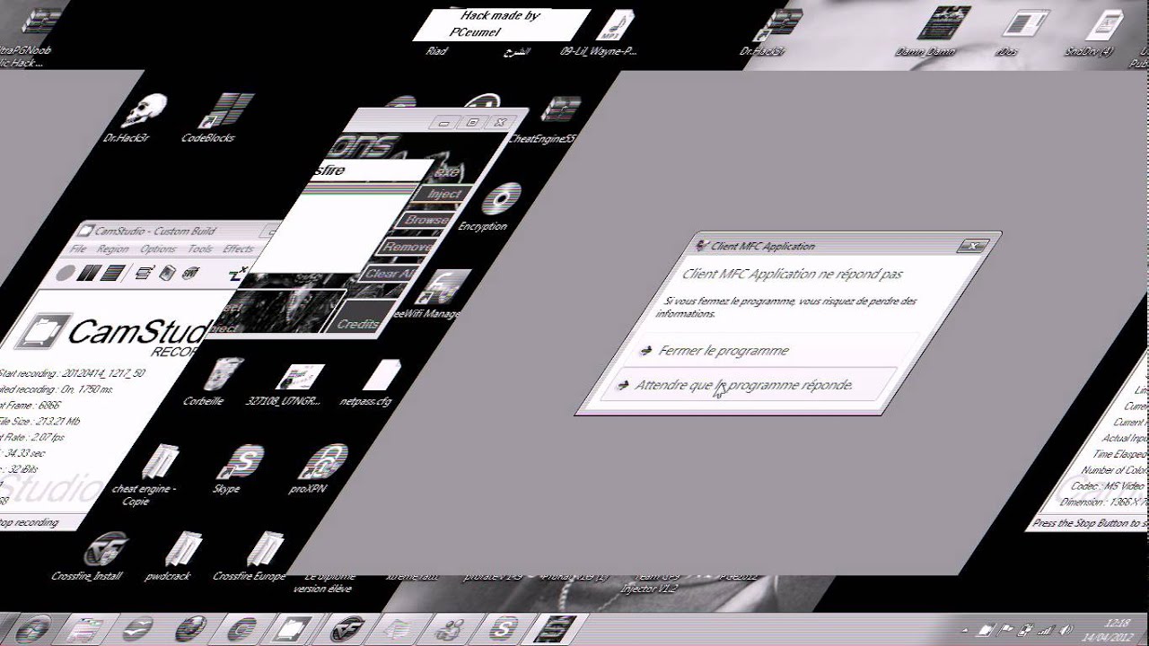This screenshot has width=1149, height=646.
Task: Click the AVI file icon in CamStudio toolbar
Action: pos(167,274)
